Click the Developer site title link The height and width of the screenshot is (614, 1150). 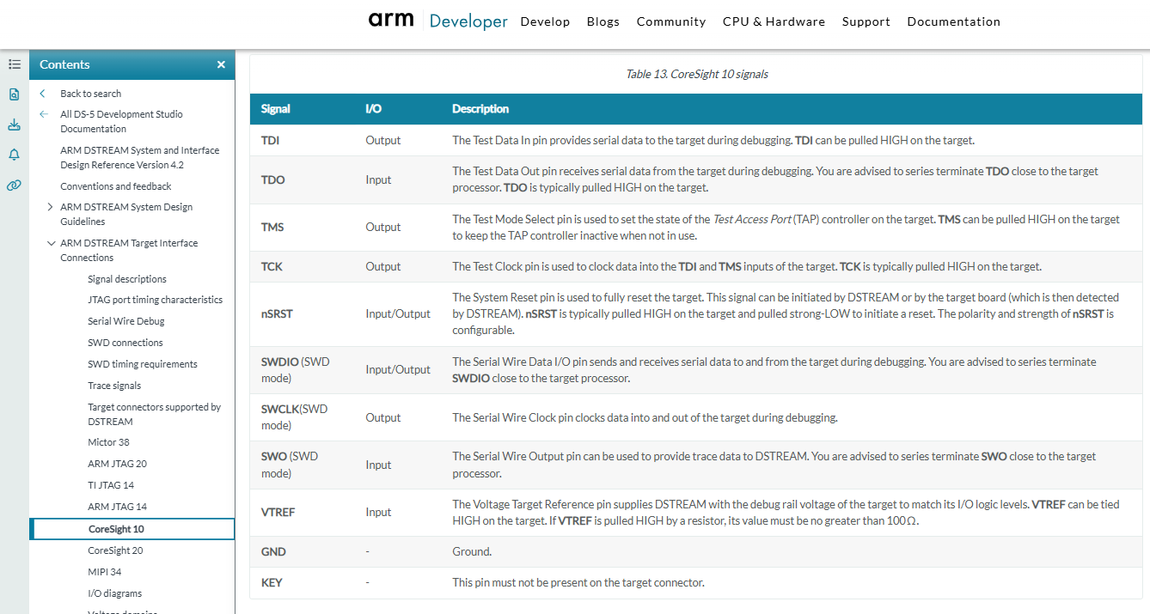(468, 21)
